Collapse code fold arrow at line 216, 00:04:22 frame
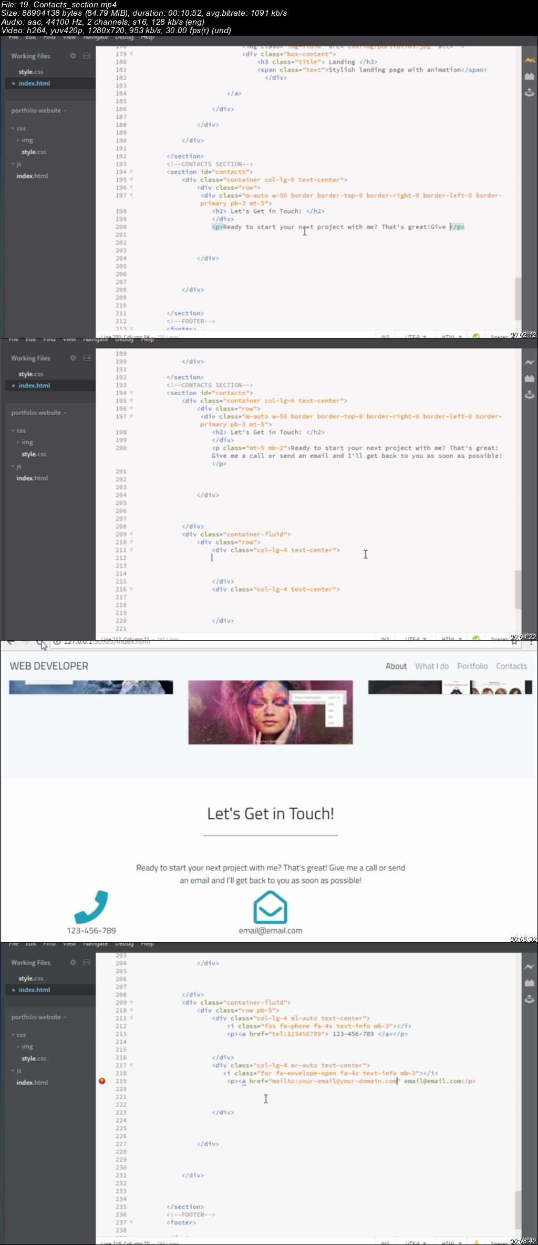The height and width of the screenshot is (1245, 538). tap(131, 589)
